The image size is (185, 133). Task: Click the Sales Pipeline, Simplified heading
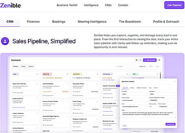click(44, 41)
